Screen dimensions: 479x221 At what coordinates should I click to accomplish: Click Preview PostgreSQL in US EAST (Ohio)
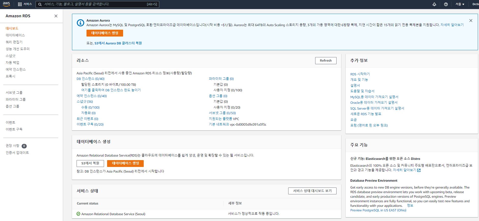(378, 210)
